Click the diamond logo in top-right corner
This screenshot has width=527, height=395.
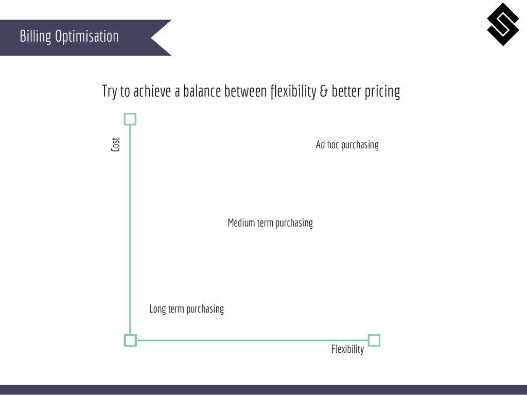click(503, 24)
